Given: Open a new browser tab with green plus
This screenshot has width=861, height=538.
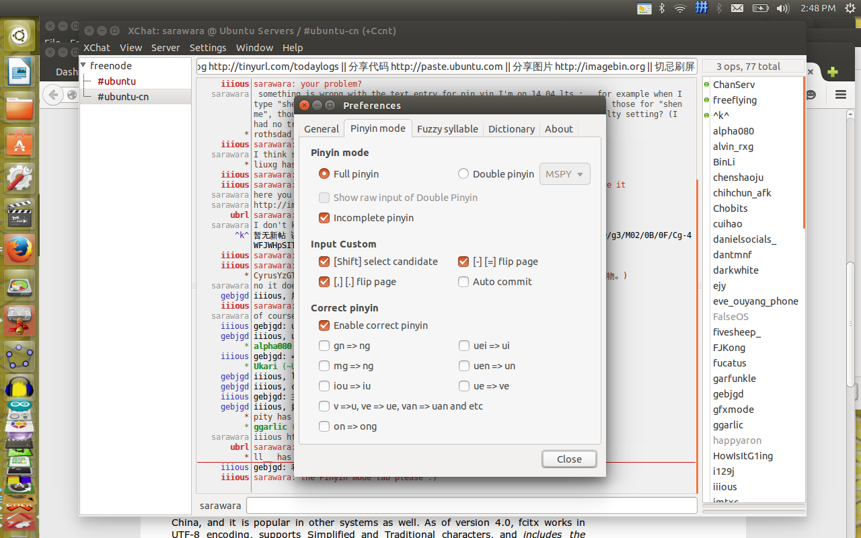Looking at the screenshot, I should click(833, 72).
